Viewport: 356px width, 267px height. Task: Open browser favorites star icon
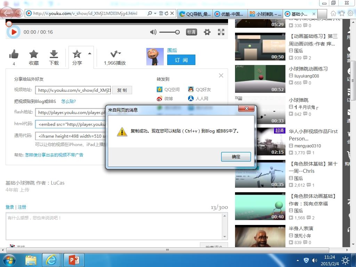342,14
